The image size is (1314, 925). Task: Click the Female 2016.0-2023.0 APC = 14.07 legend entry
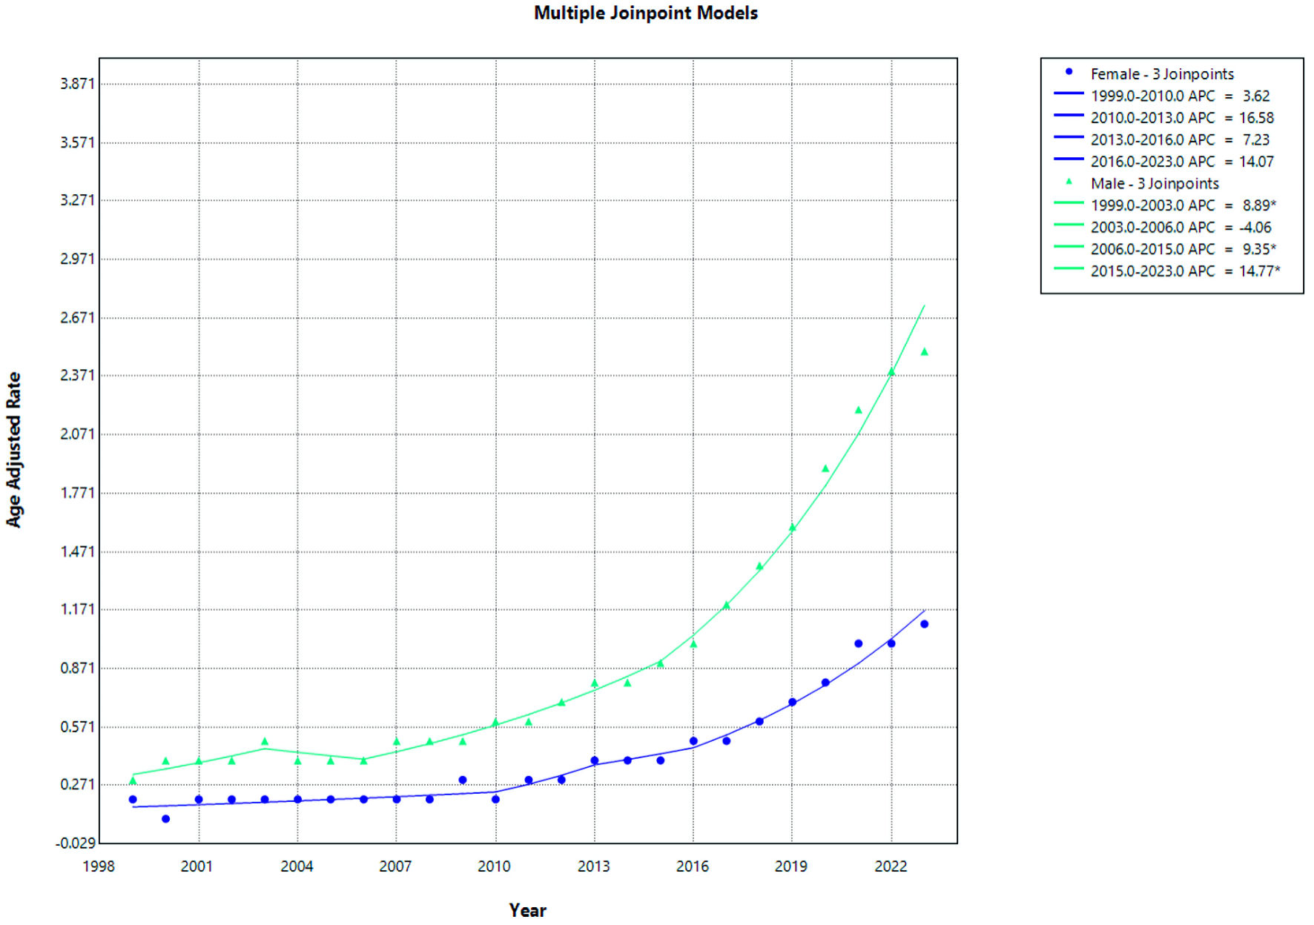(x=1181, y=162)
